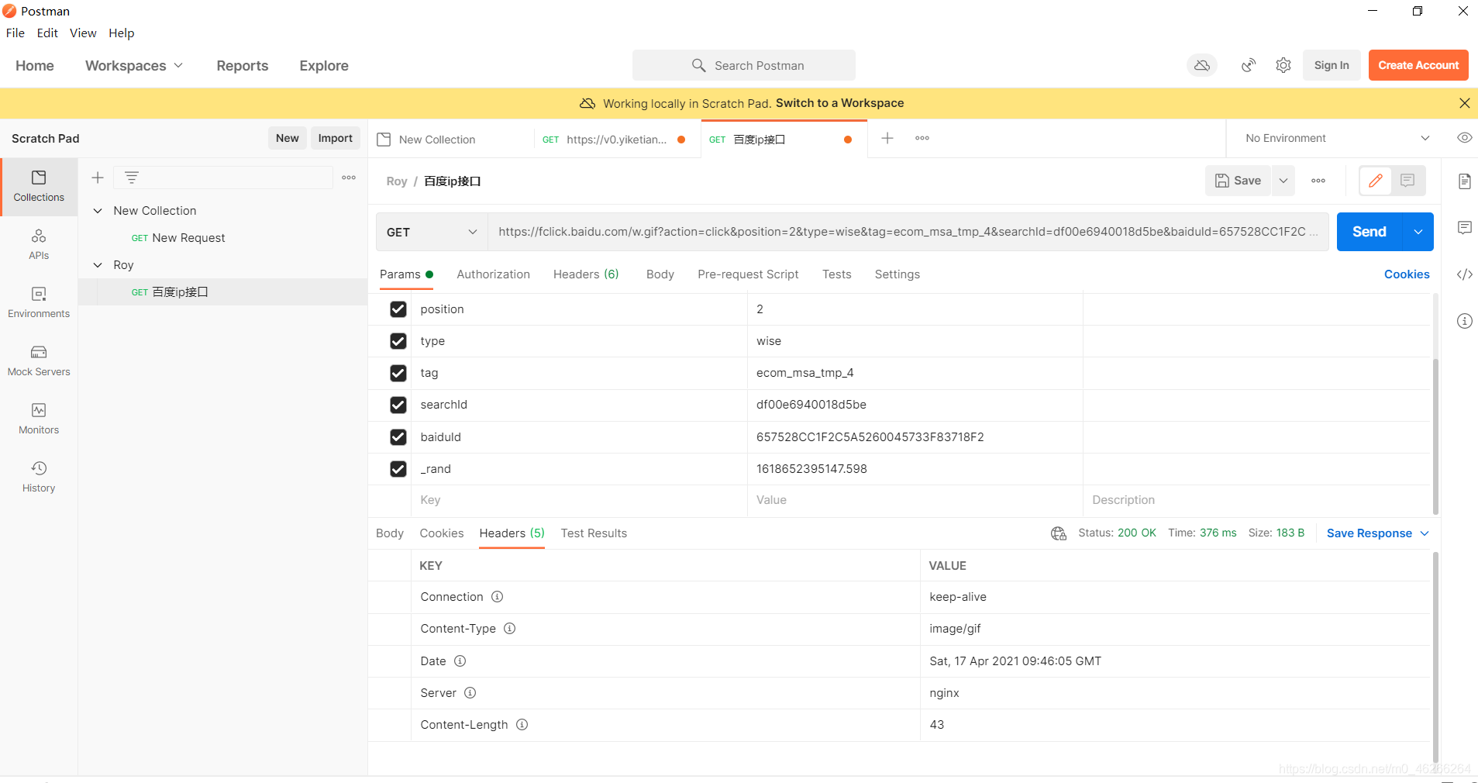Uncheck the type parameter

pyautogui.click(x=398, y=341)
